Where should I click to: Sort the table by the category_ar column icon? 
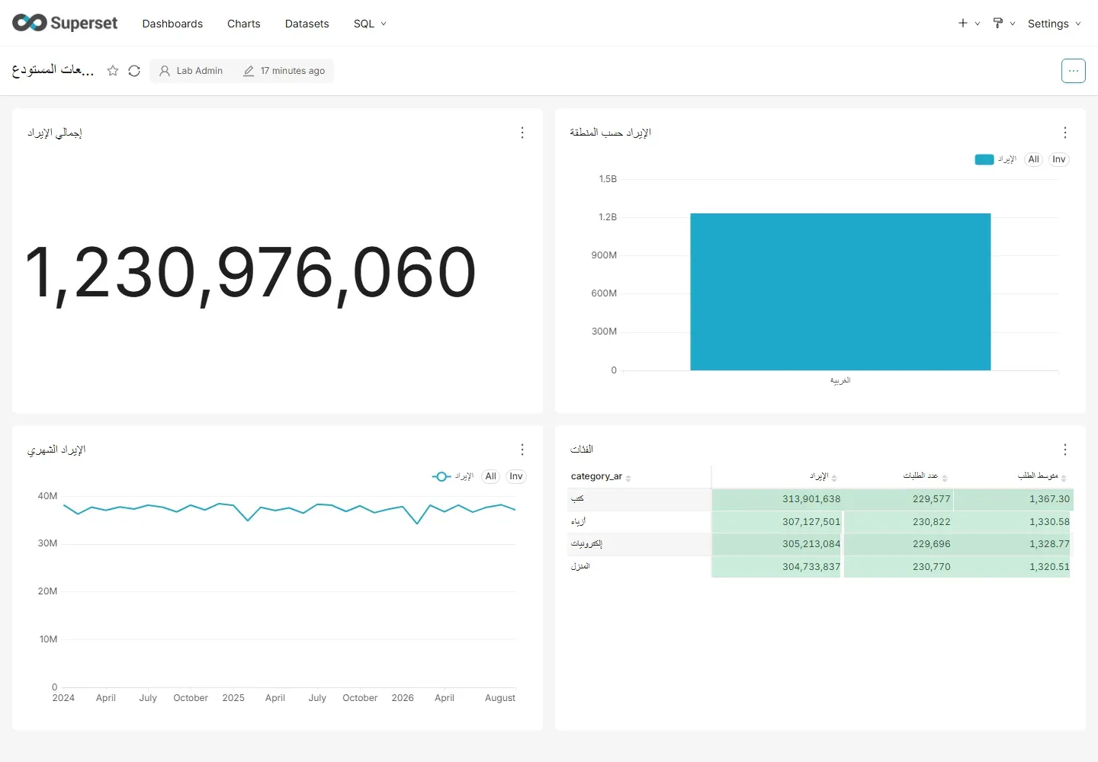pos(628,478)
